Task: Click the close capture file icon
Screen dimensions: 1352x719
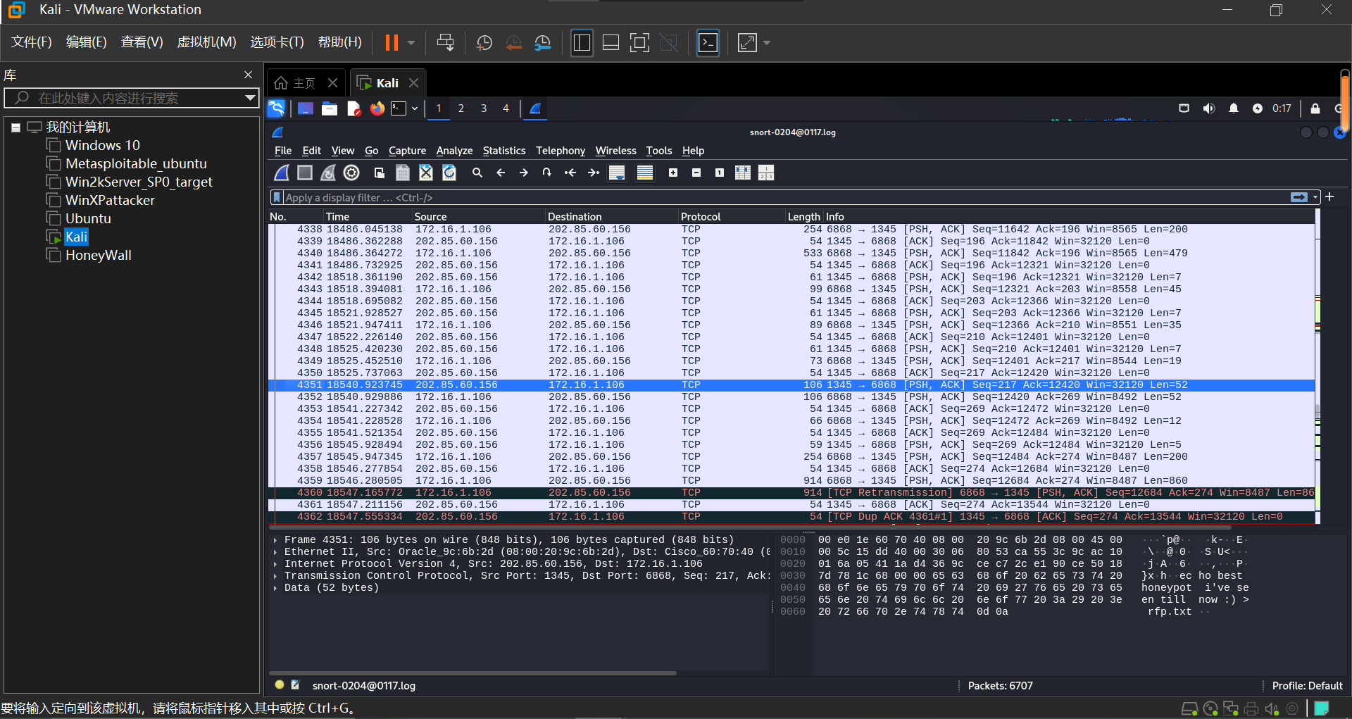Action: [x=426, y=173]
